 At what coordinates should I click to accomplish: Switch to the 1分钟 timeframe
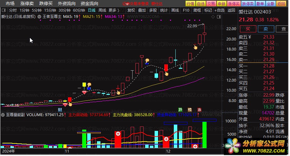25,10
